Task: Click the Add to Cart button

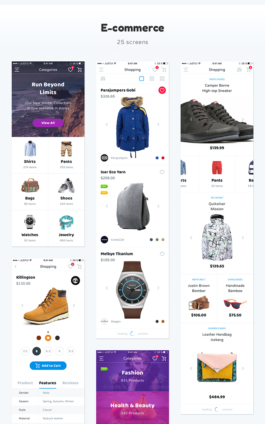Action: (48, 366)
